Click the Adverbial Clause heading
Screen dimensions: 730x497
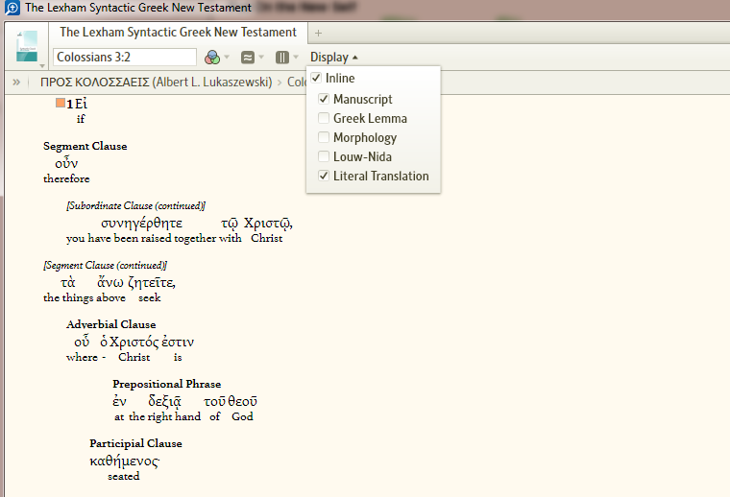pyautogui.click(x=110, y=324)
